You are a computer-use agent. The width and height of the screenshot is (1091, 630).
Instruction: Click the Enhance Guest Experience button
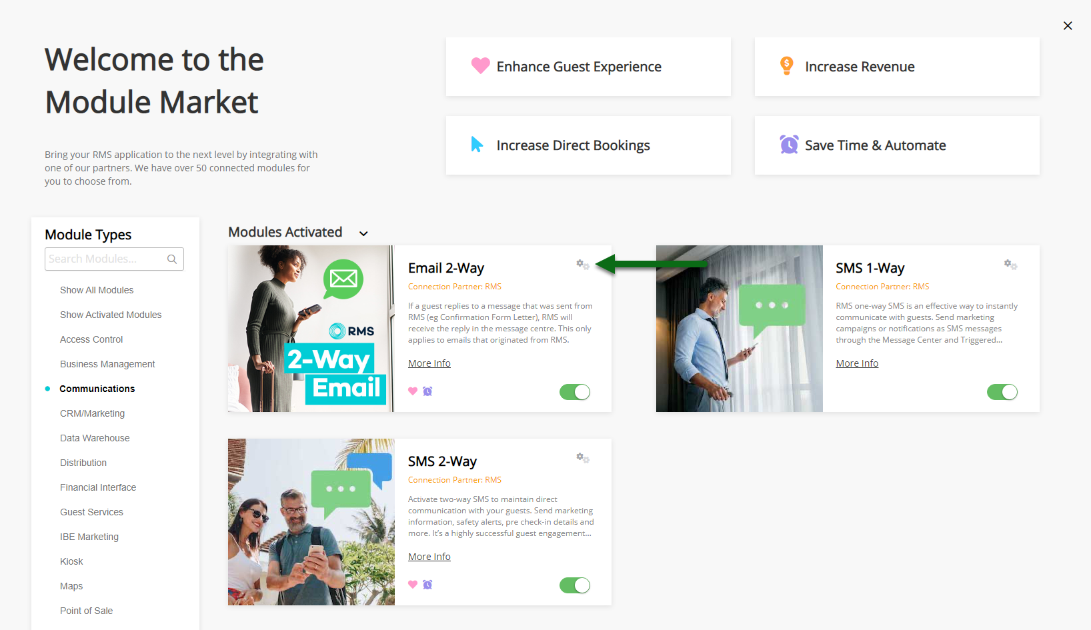[588, 67]
